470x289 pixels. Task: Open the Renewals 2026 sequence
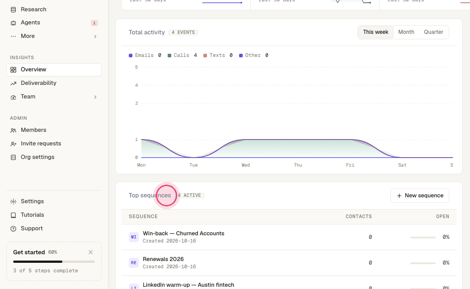(163, 259)
